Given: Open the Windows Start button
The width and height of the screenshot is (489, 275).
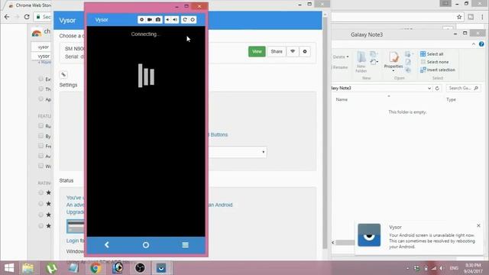Looking at the screenshot, I should click(x=9, y=268).
